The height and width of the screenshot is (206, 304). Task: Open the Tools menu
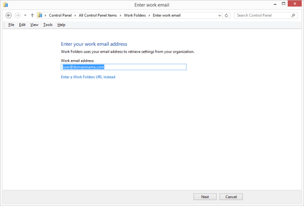click(47, 25)
